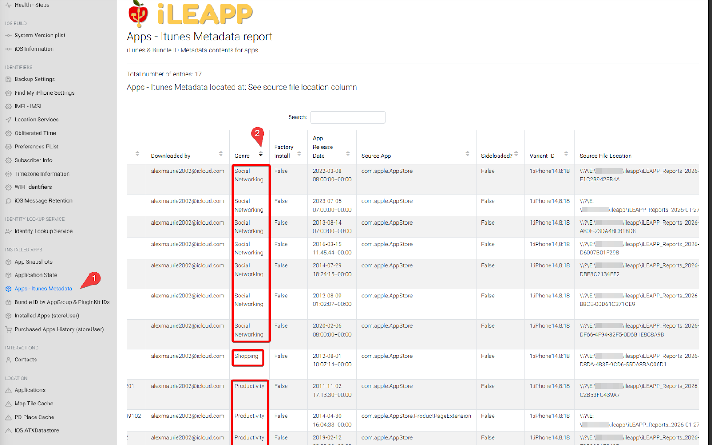Sort by App Release Date arrows

pos(348,153)
